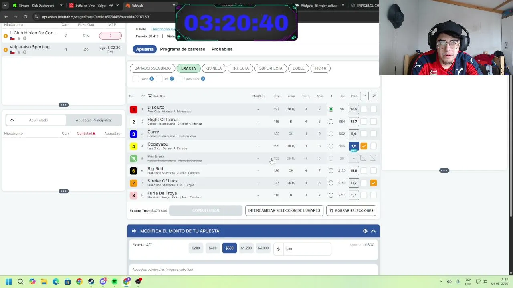
Task: Select the radio button for Flight Of Icarus
Action: click(x=331, y=122)
